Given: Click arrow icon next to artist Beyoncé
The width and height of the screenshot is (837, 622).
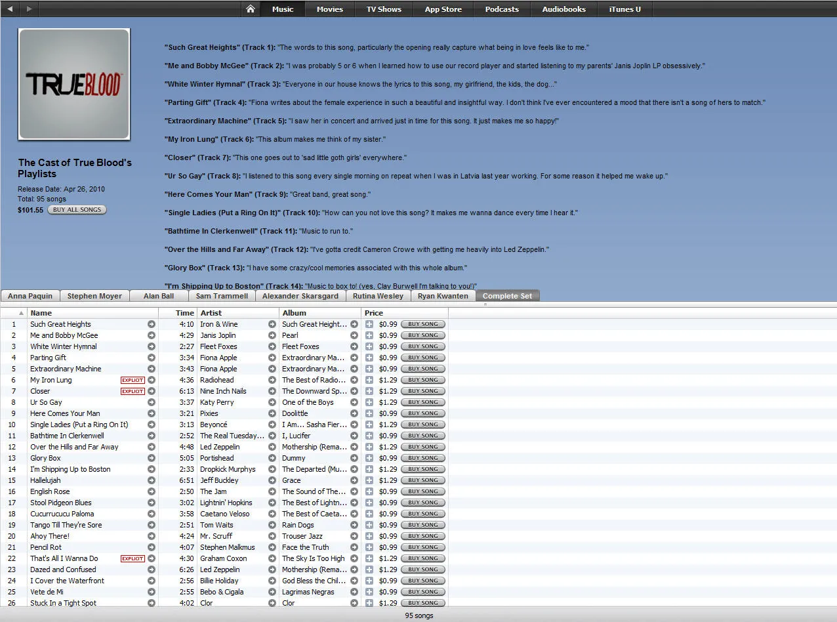Looking at the screenshot, I should point(272,425).
